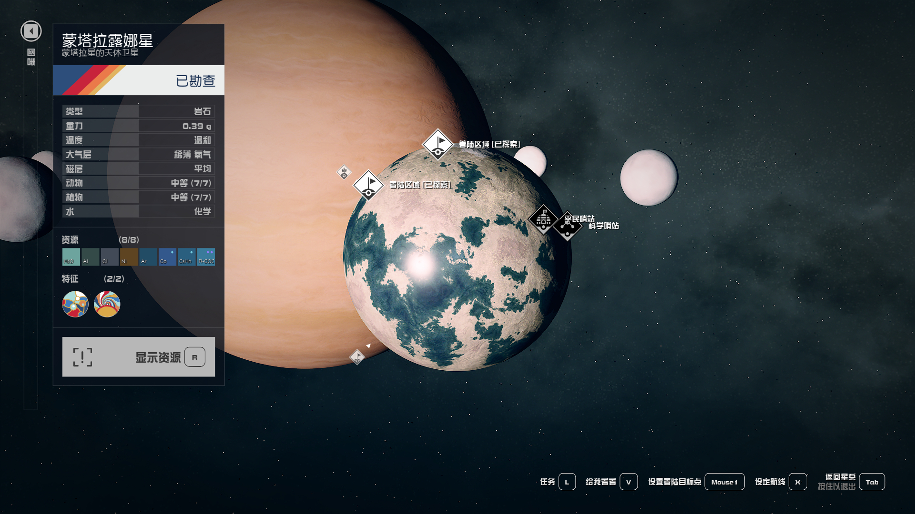
Task: Click the 大气层 稀薄 氧气 row
Action: click(139, 154)
